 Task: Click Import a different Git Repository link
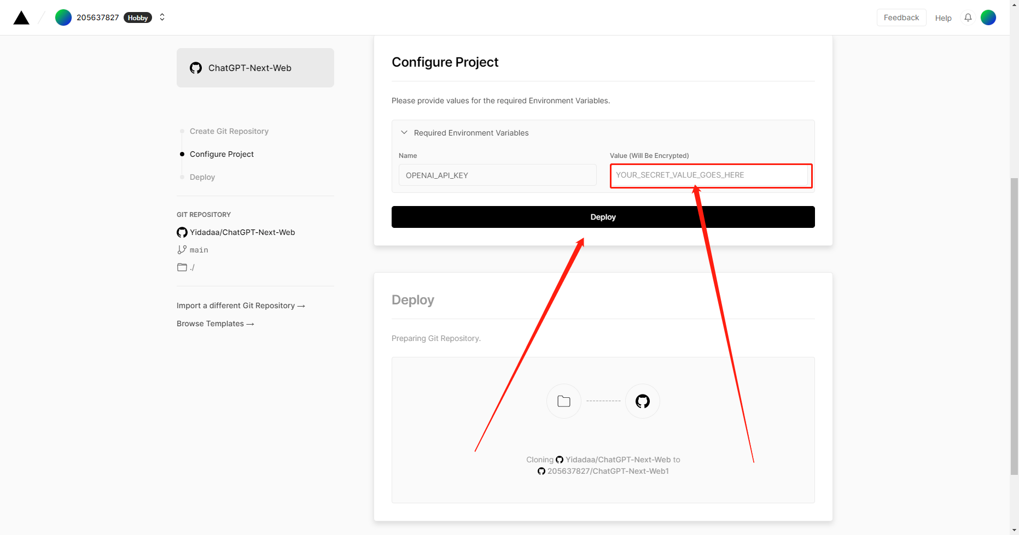(241, 305)
